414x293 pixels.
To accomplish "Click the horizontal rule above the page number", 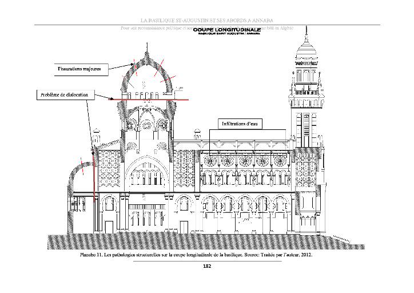I will [x=207, y=261].
